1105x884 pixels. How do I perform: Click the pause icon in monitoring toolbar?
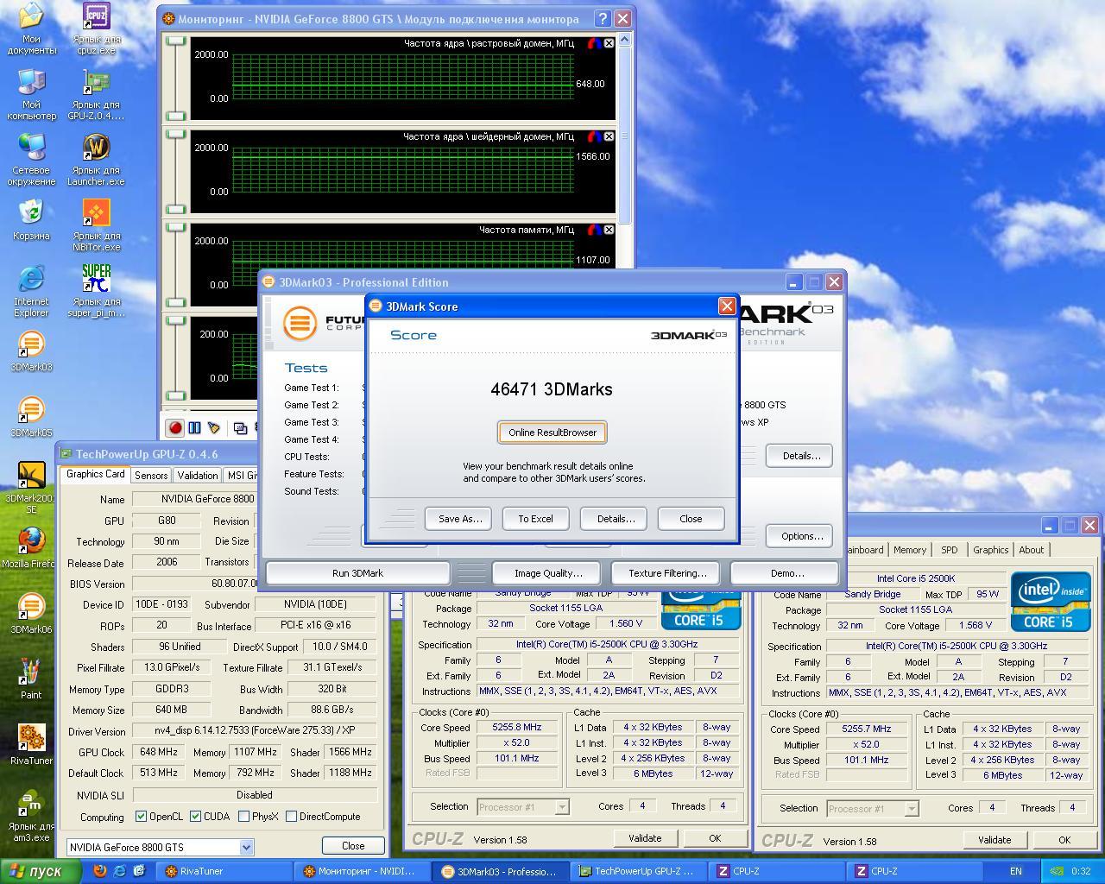(194, 427)
